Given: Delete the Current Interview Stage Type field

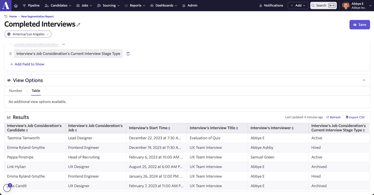Looking at the screenshot, I should [x=128, y=54].
